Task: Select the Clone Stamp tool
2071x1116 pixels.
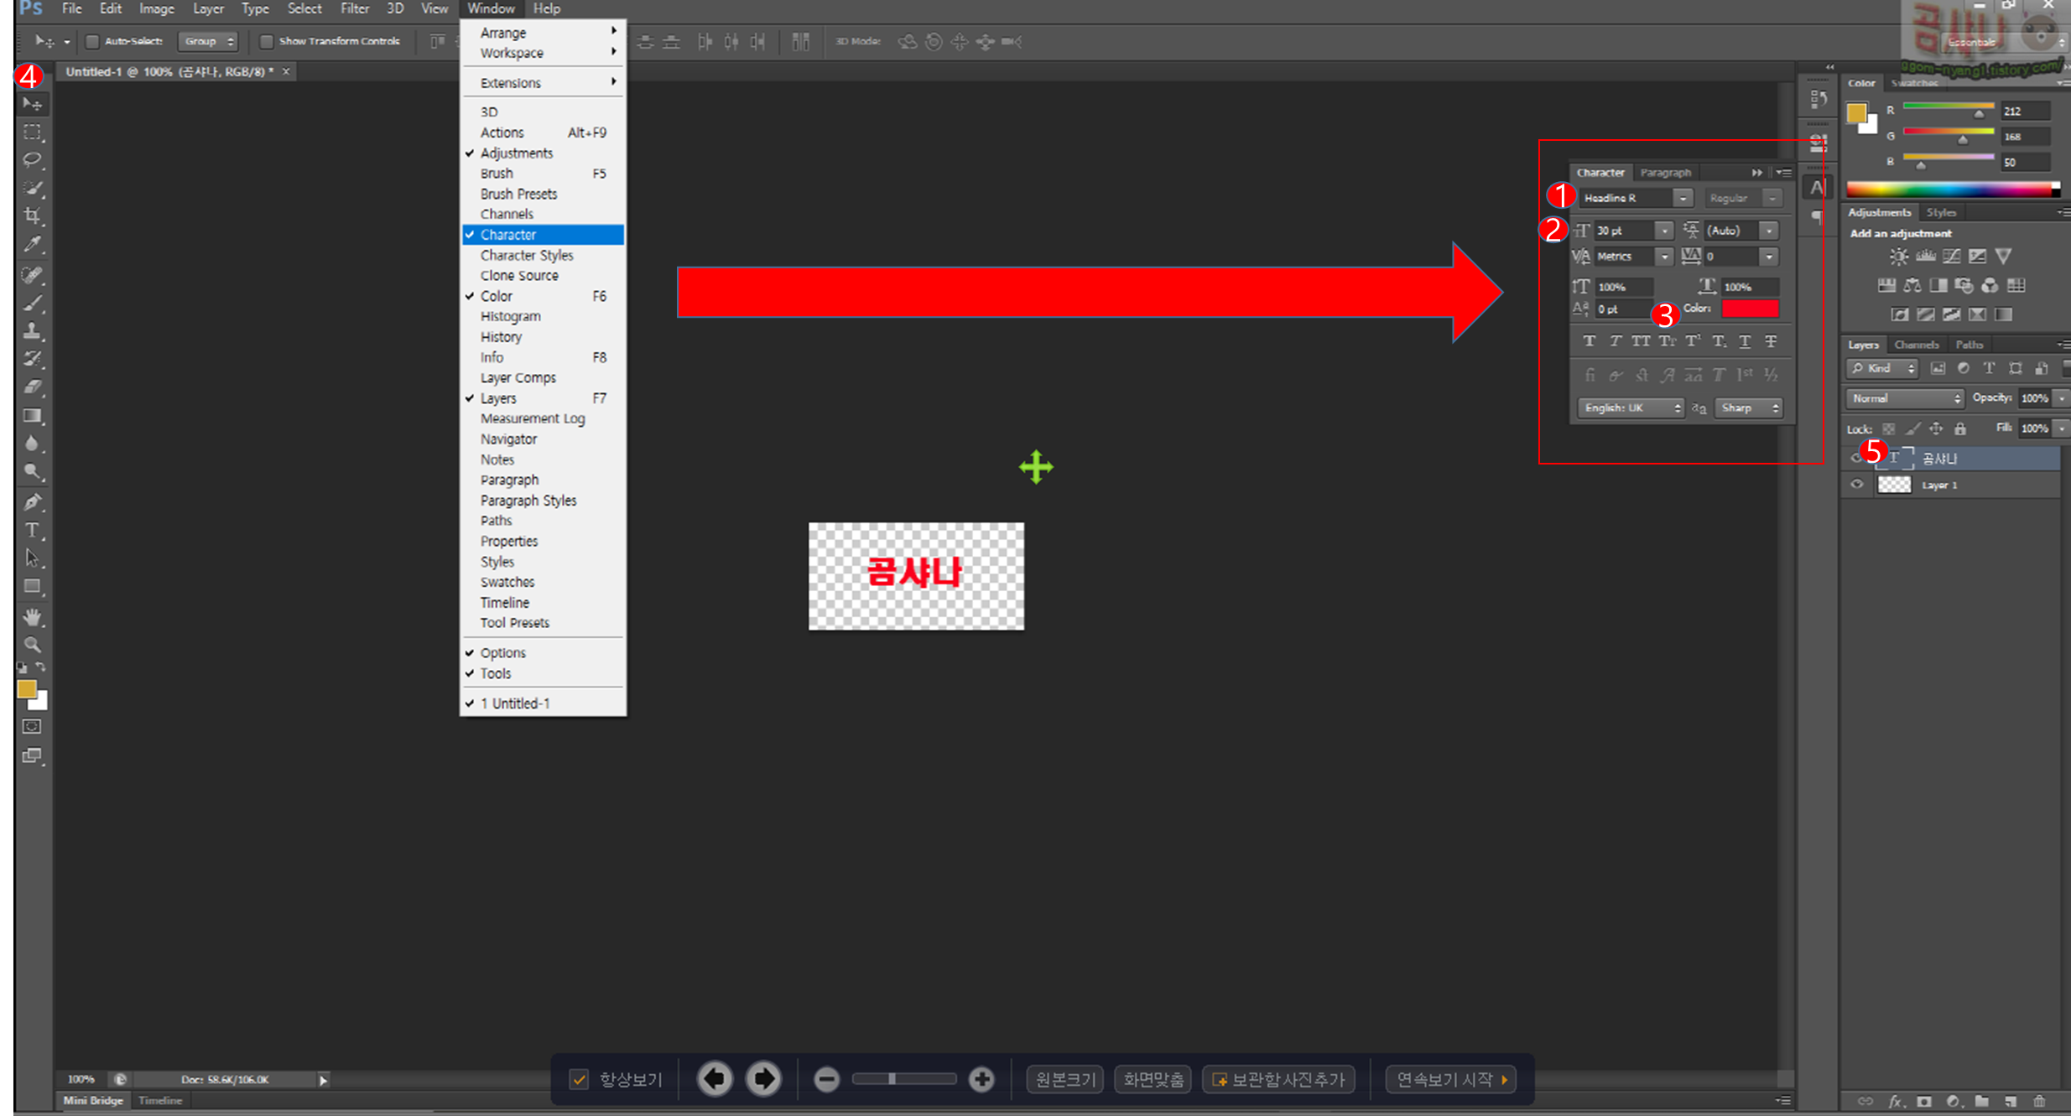Action: click(32, 330)
